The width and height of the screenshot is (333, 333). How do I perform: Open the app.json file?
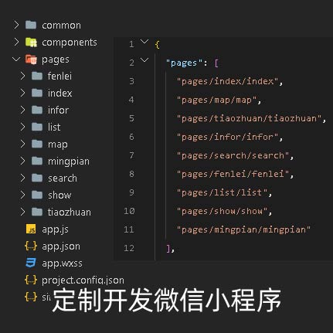point(61,246)
